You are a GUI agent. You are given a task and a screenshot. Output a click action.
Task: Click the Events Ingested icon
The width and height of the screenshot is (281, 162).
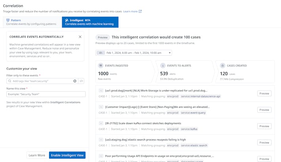[x=101, y=66]
